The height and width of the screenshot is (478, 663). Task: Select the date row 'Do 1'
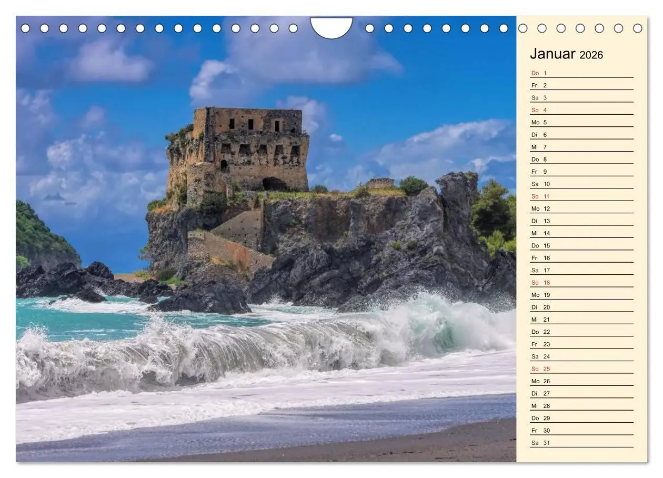click(x=581, y=73)
